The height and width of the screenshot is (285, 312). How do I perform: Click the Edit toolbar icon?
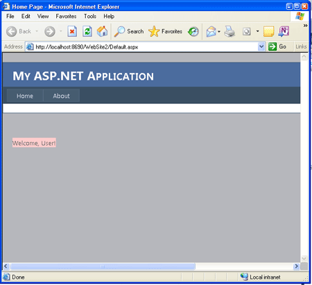coord(247,31)
